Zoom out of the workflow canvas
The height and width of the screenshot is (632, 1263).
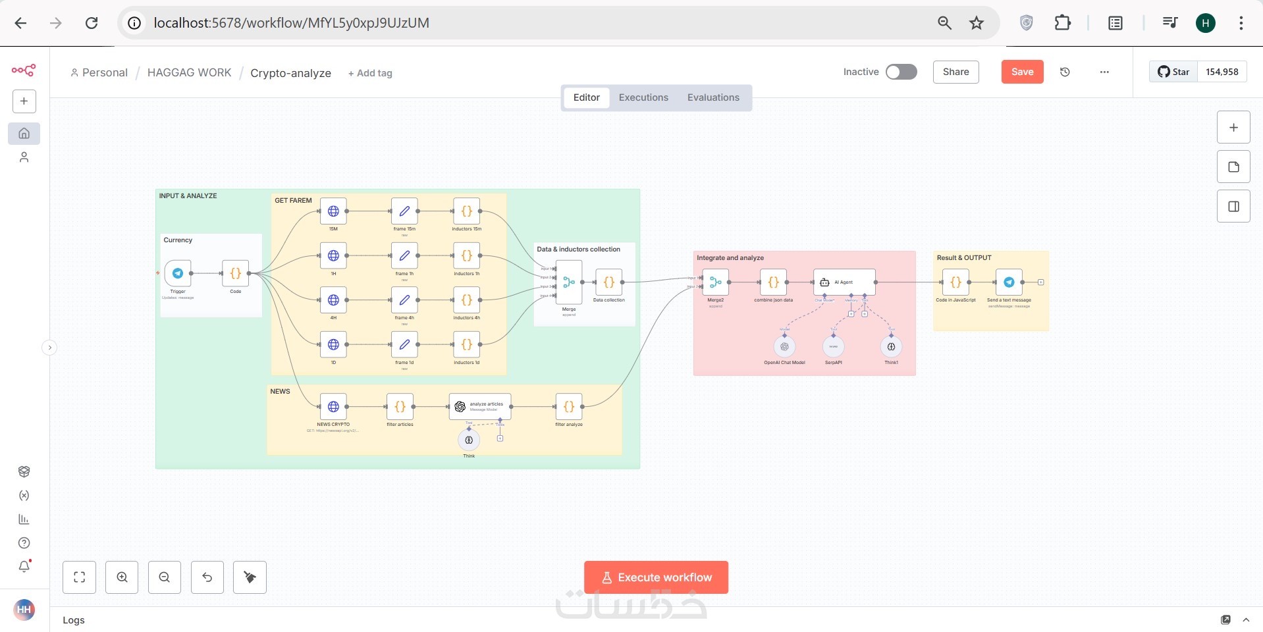(165, 577)
